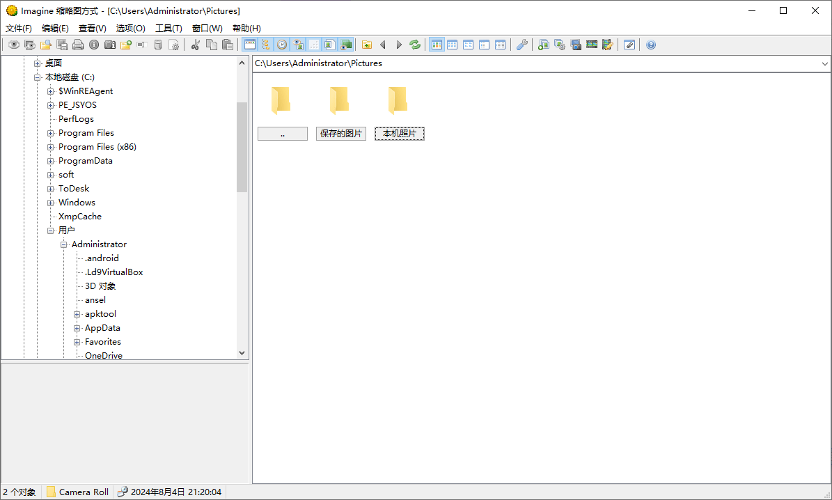
Task: Click the Create new folder icon
Action: click(126, 44)
